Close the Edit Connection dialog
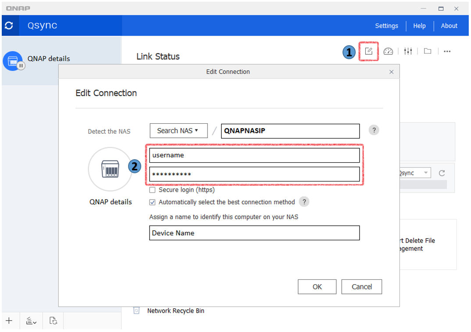The height and width of the screenshot is (332, 471). coord(391,72)
